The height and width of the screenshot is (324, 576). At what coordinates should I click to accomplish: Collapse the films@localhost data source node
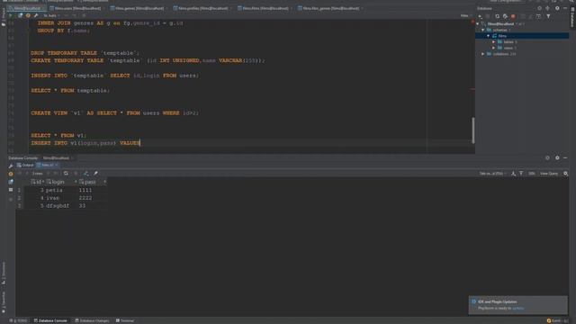click(478, 24)
